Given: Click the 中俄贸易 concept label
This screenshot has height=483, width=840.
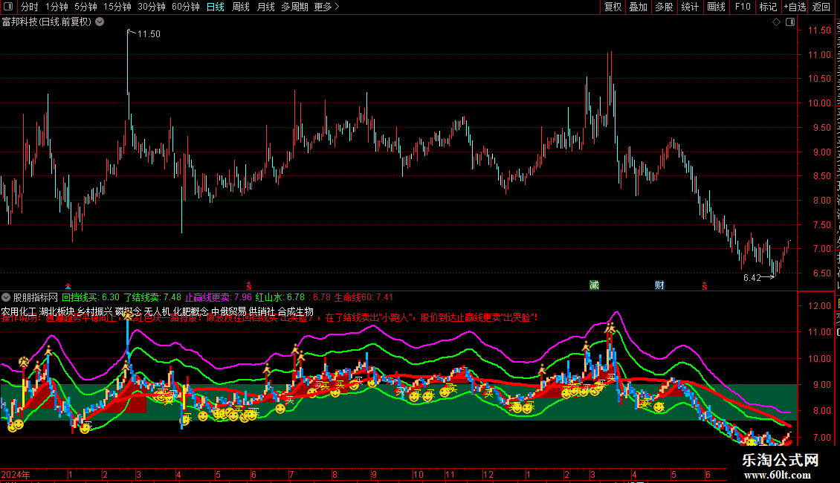Looking at the screenshot, I should click(229, 311).
